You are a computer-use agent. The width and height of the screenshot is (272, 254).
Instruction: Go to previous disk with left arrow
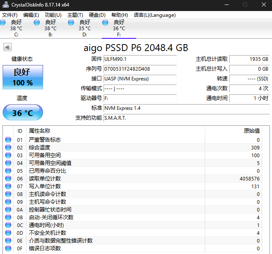pos(7,47)
